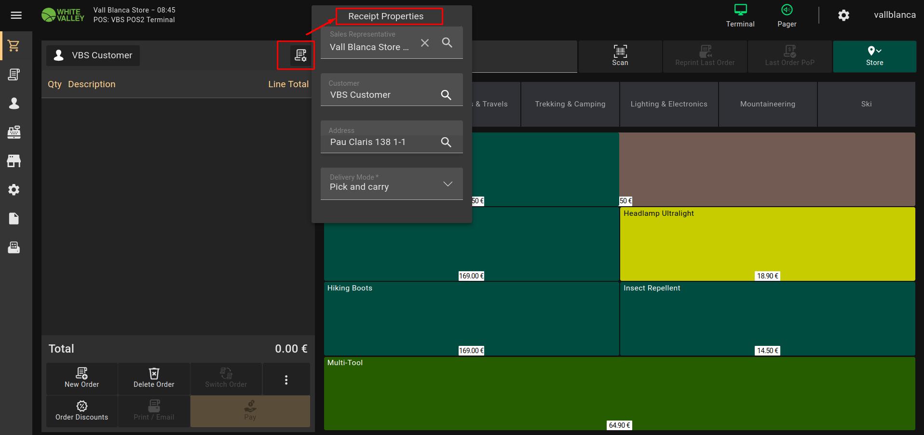Select the Trekking & Camping category
Screen dimensions: 924x435
570,104
